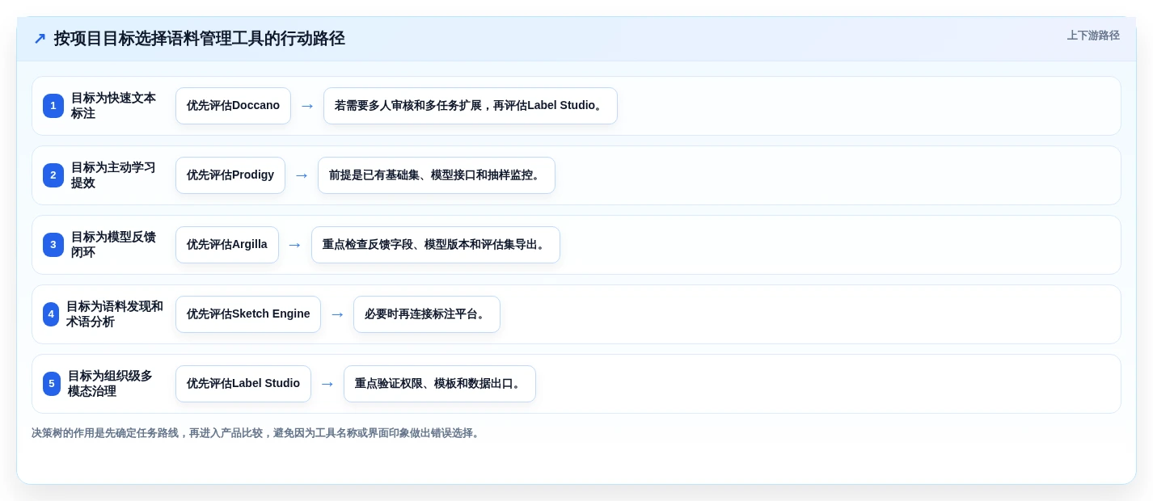Select the step 5 number badge
This screenshot has height=501, width=1153.
click(x=52, y=384)
